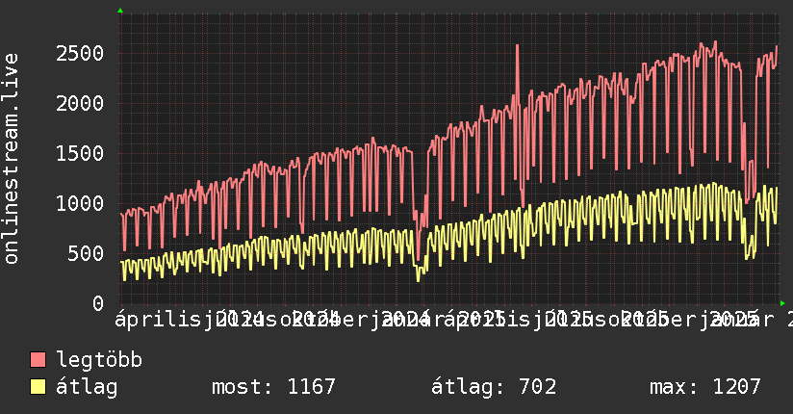Click the átlag: 702 statistic

[494, 387]
